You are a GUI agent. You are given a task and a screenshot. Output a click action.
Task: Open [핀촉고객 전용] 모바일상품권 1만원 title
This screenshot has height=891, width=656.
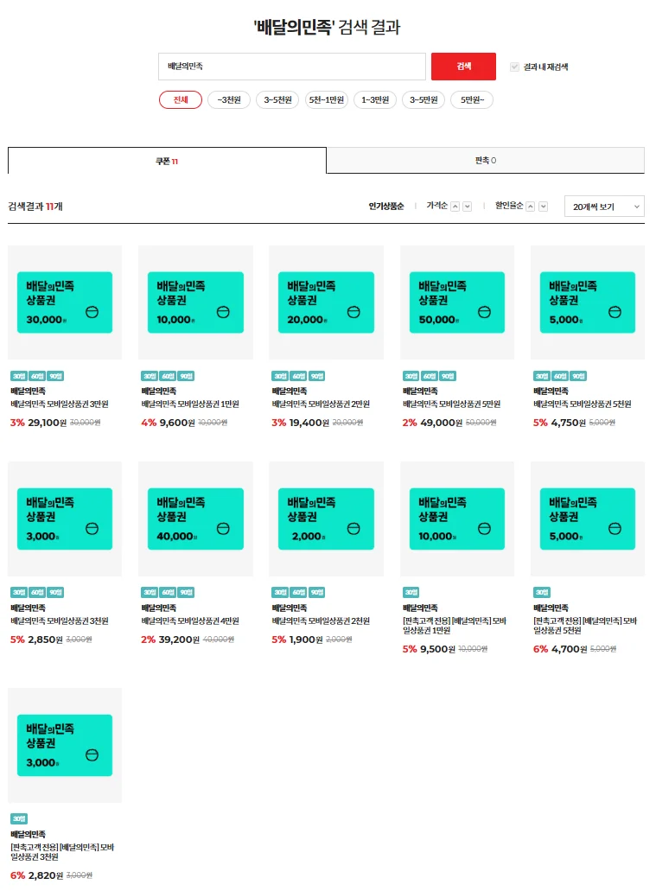(455, 626)
